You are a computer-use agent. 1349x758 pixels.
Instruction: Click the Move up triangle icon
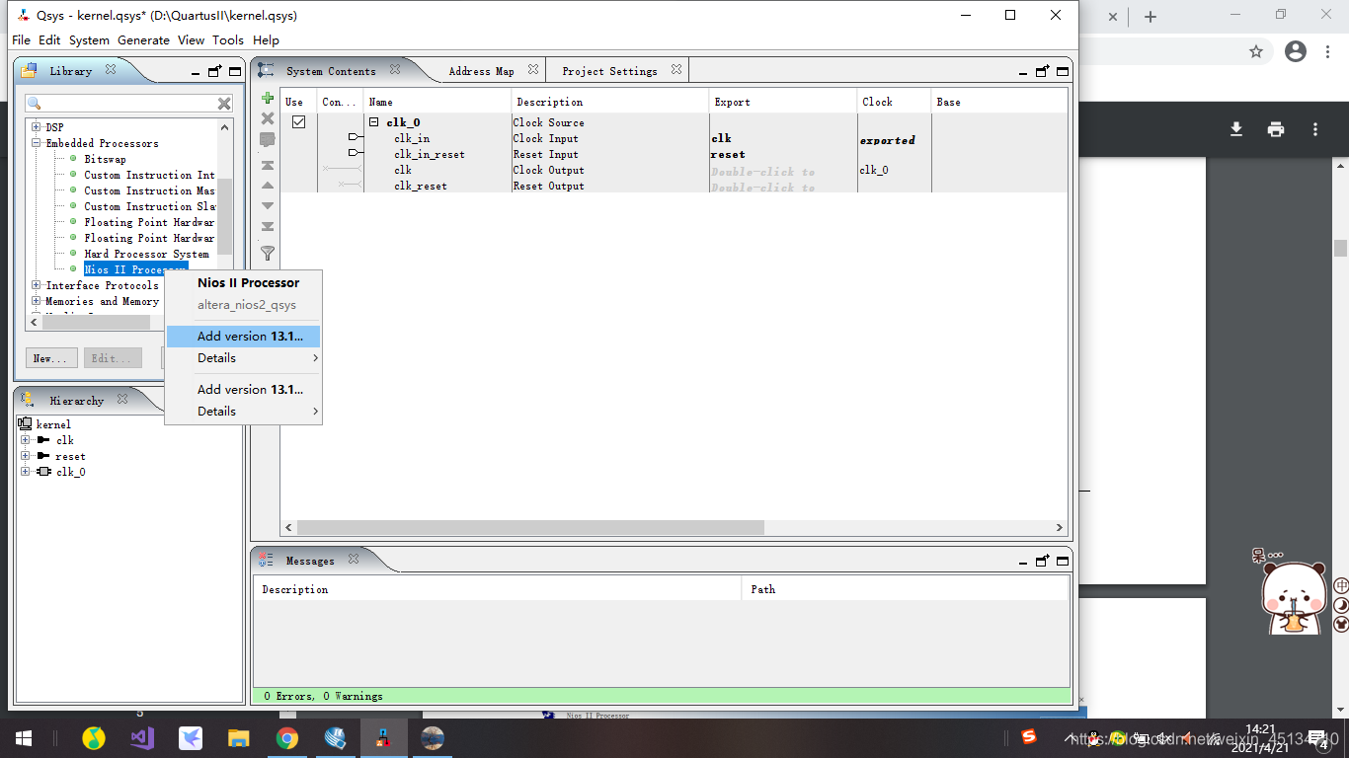(x=267, y=186)
